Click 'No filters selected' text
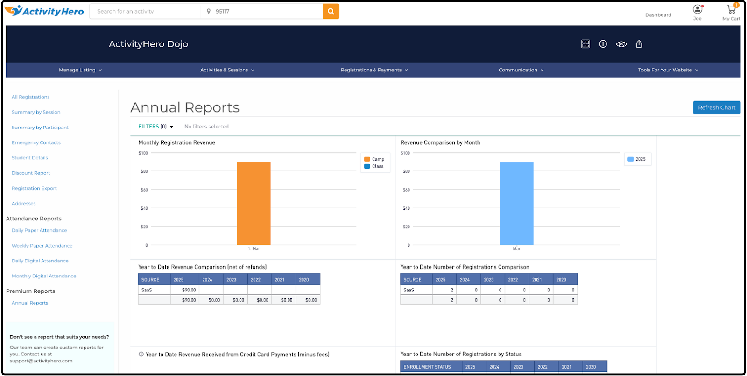This screenshot has width=747, height=376. point(206,127)
